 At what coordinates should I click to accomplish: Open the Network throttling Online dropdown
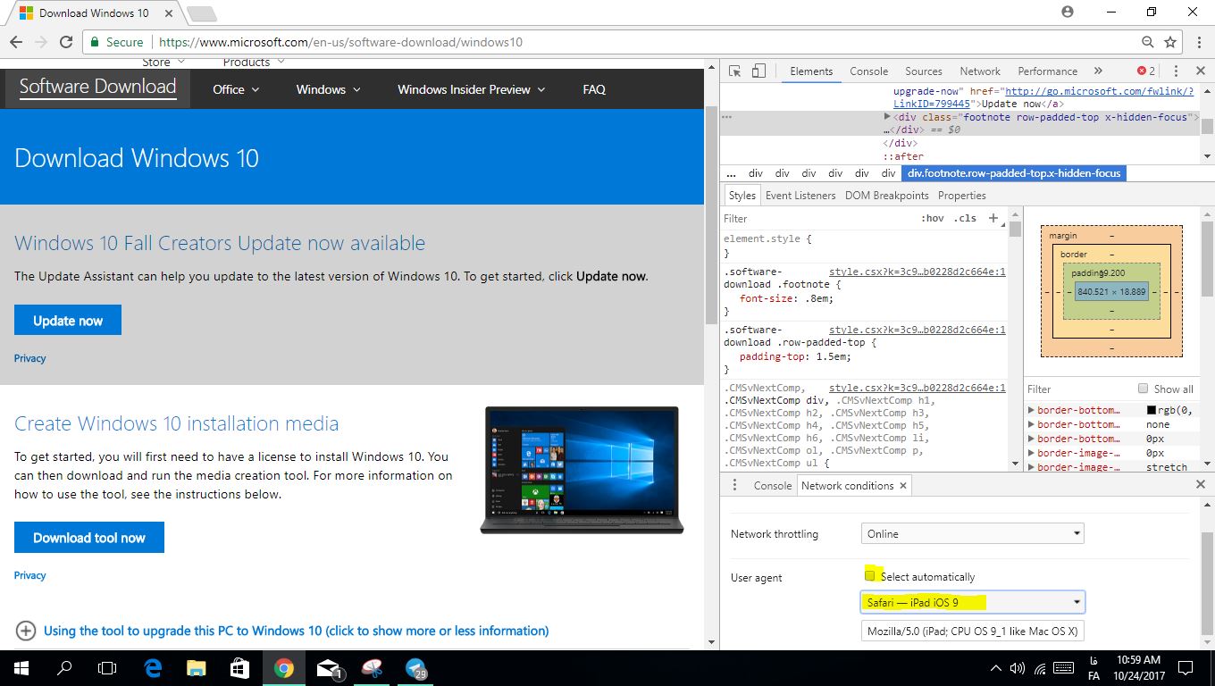pos(972,533)
